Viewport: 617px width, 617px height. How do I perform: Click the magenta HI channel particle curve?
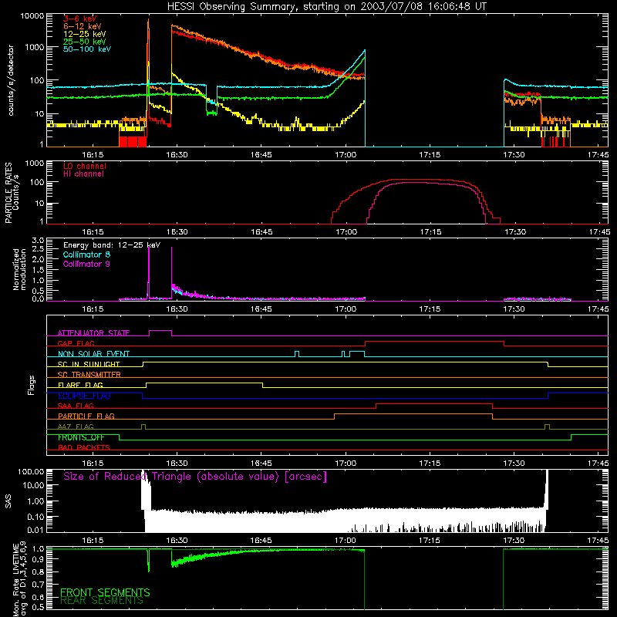[427, 183]
